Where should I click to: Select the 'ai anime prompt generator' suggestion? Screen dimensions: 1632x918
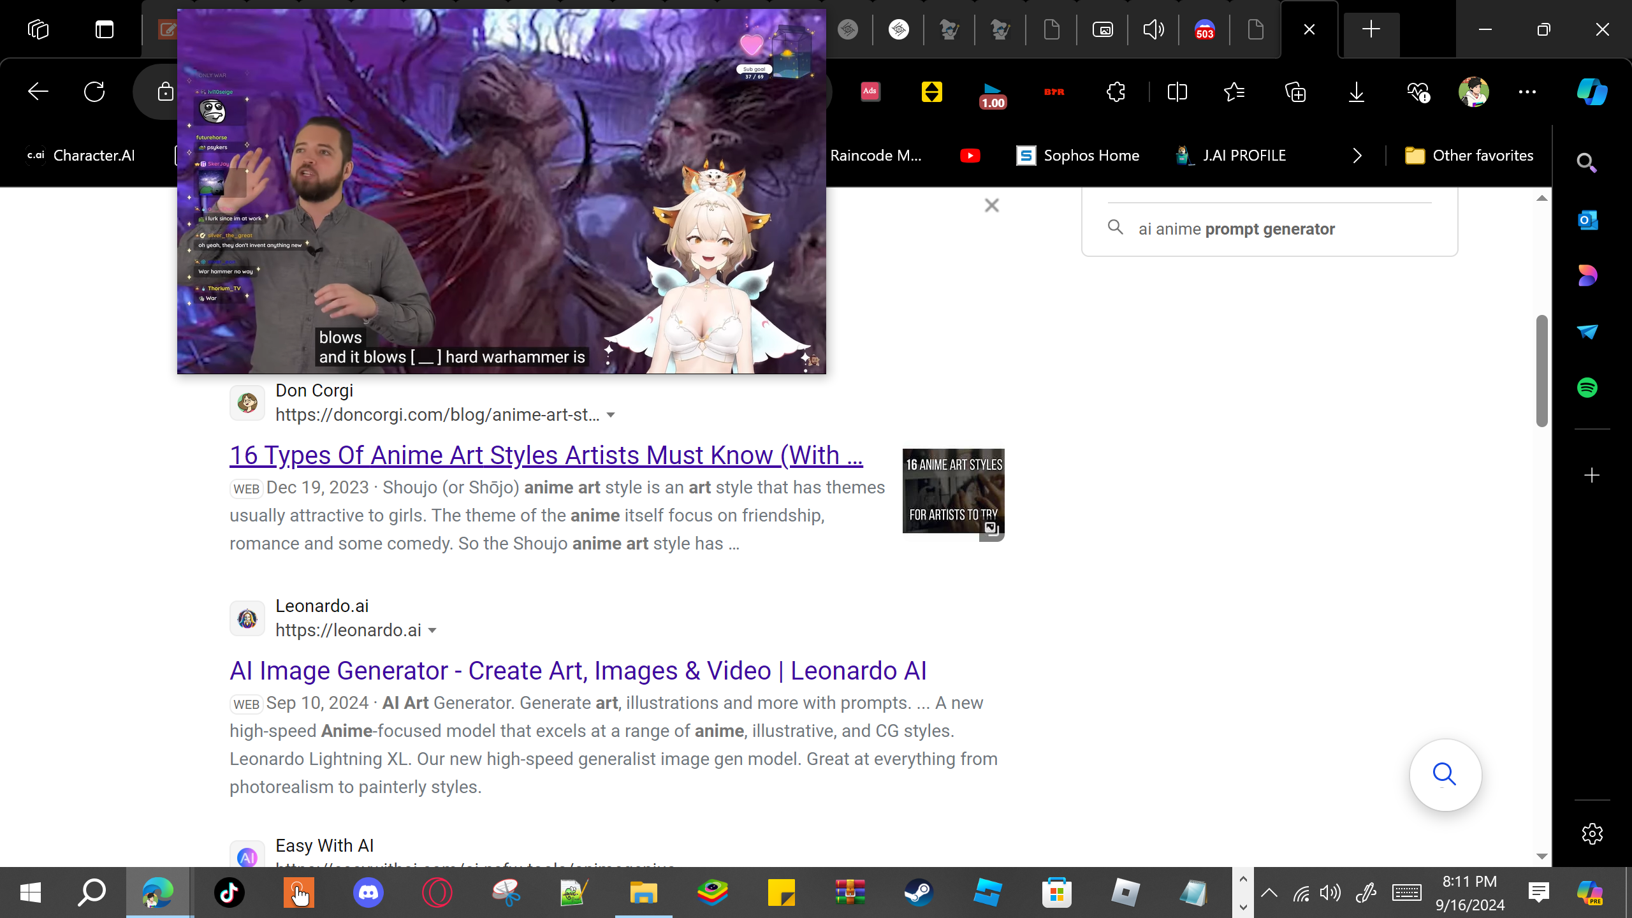1236,229
